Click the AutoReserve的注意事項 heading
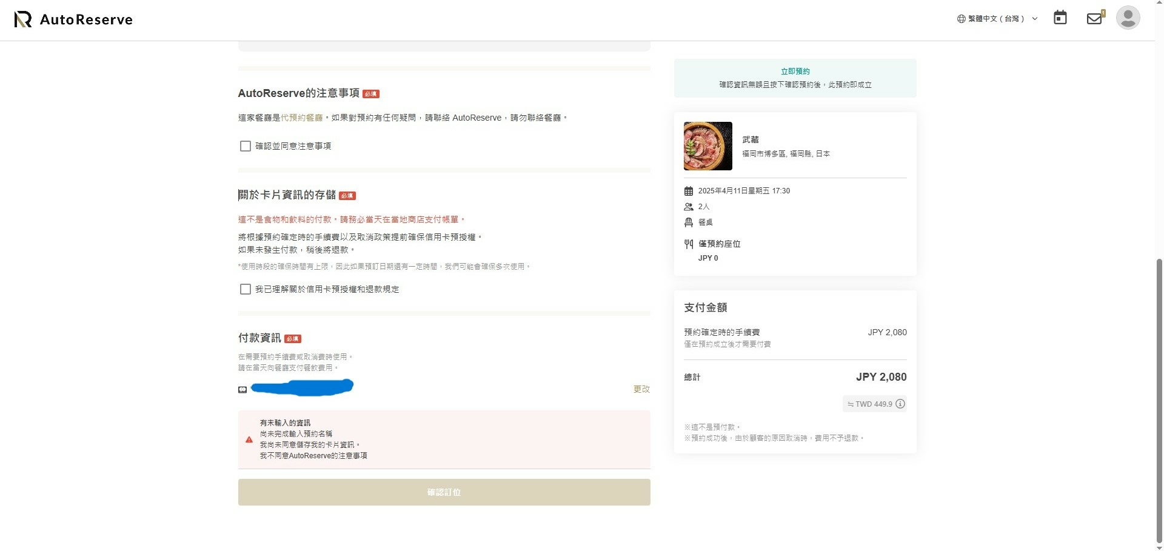 (299, 93)
